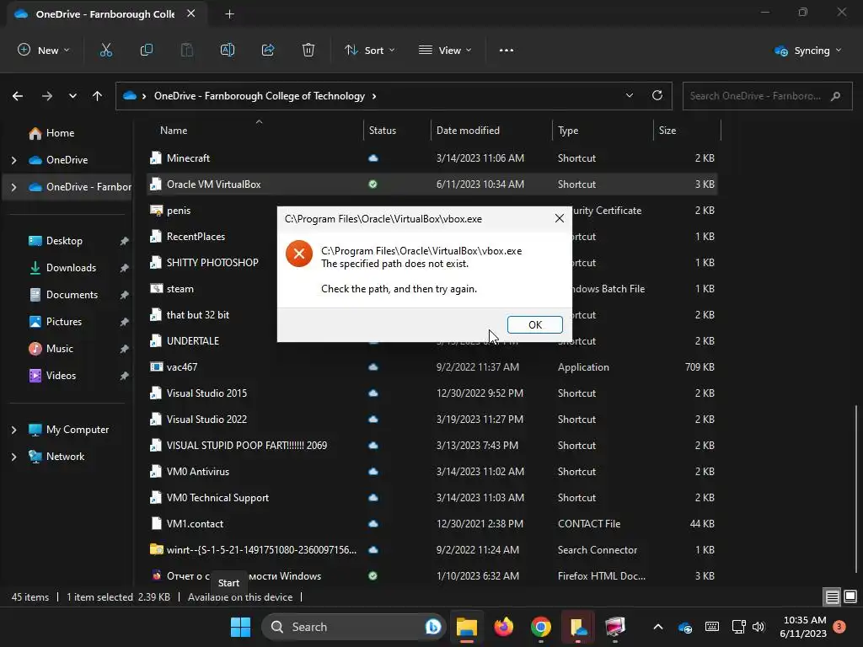Close the OneDrive - Farnborough tab
863x647 pixels.
point(191,13)
